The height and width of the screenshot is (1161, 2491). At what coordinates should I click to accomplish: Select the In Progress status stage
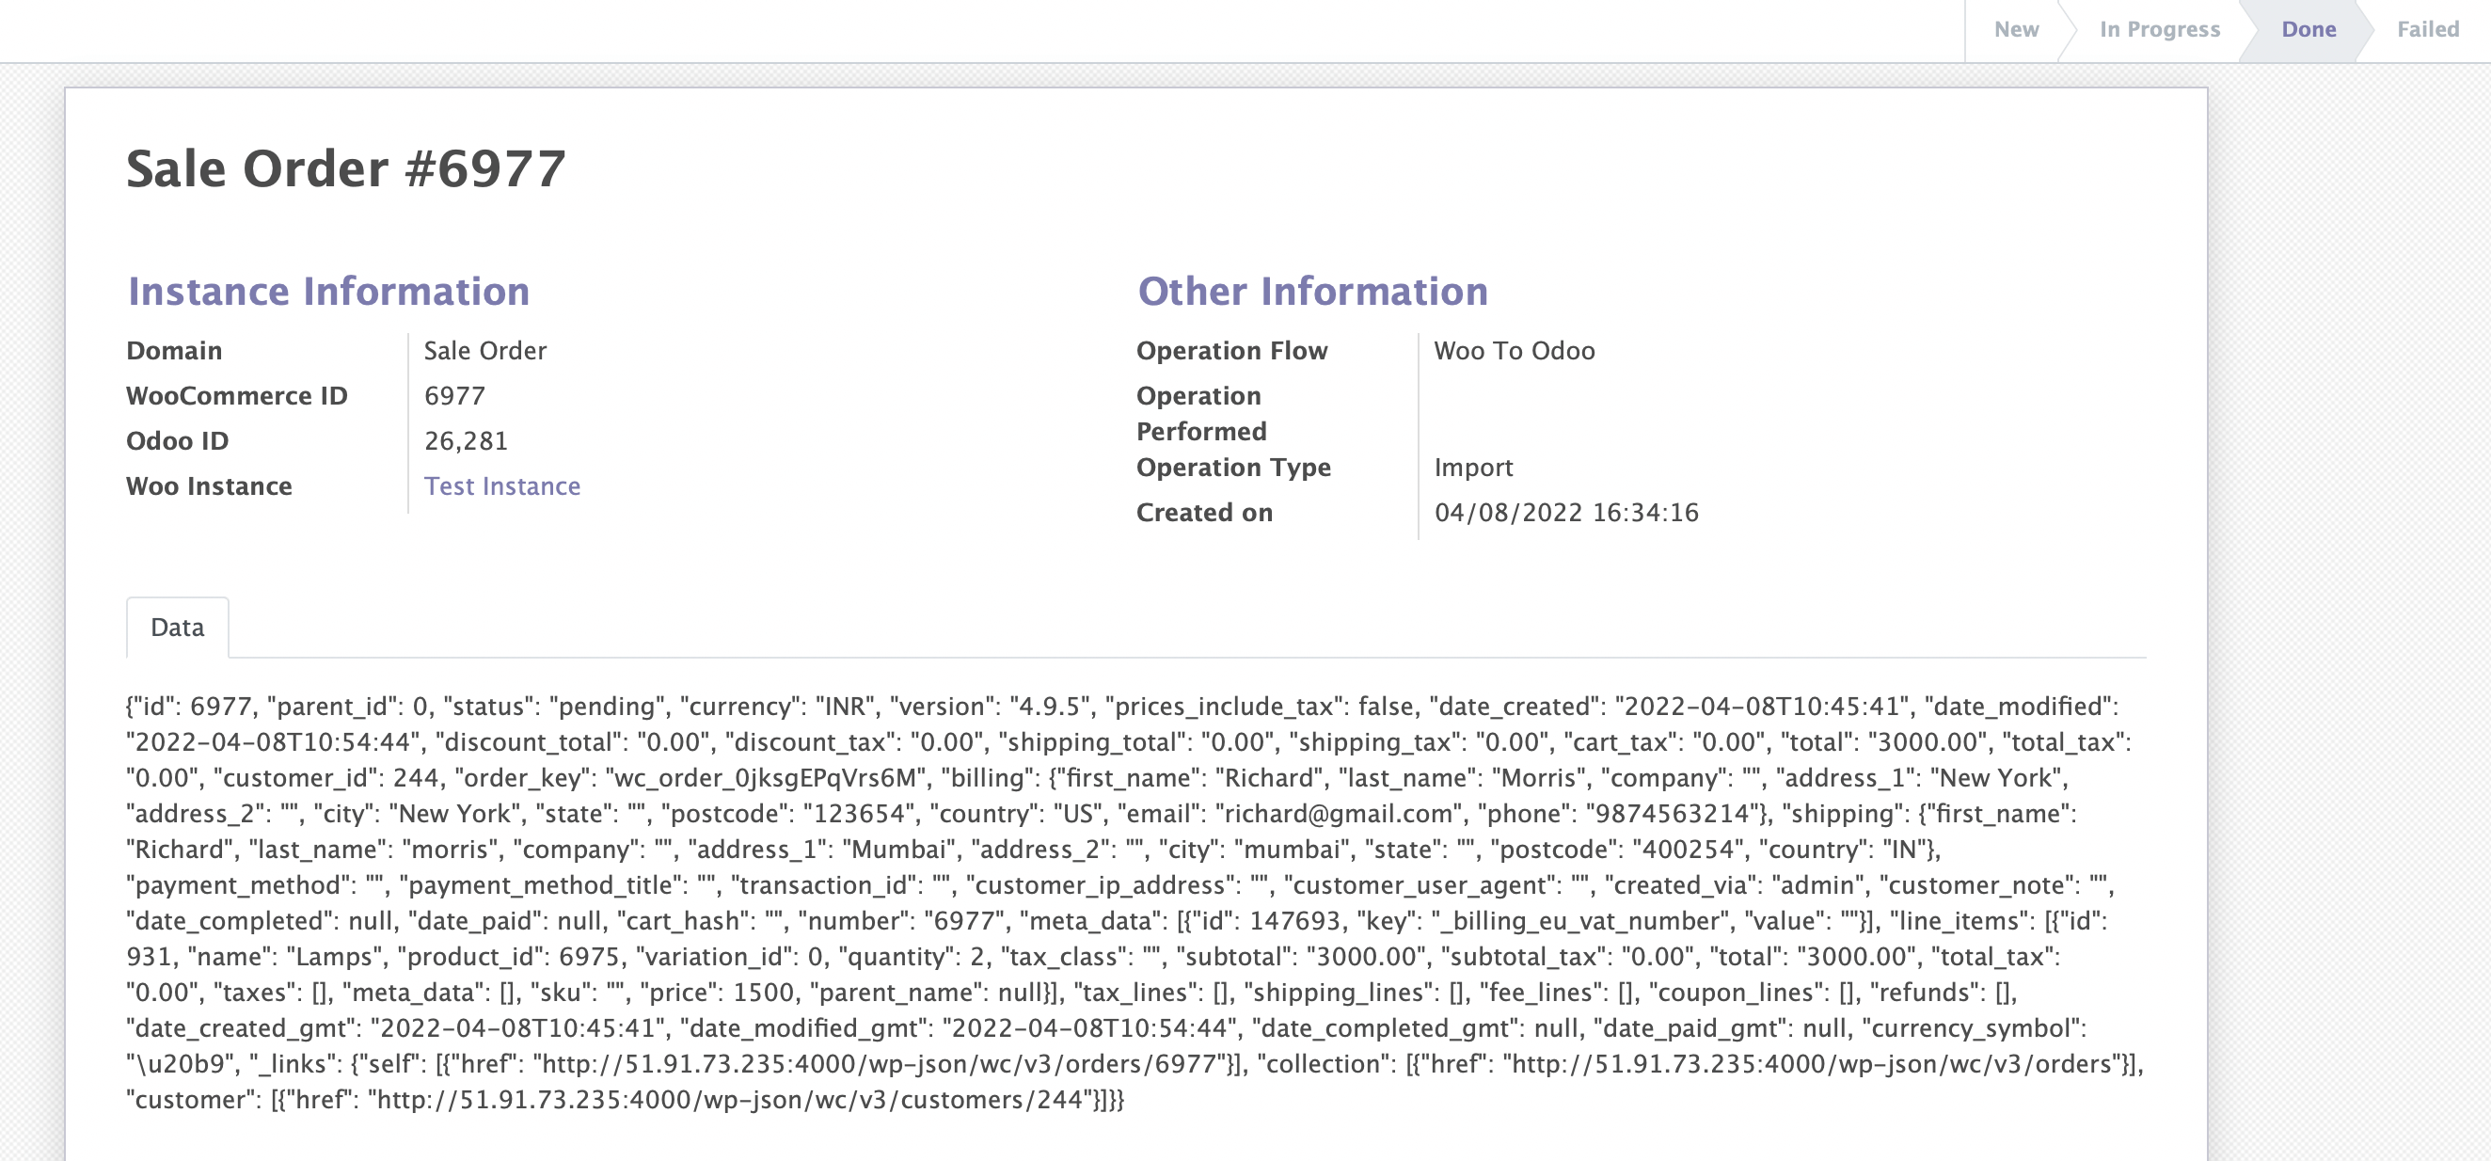click(x=2159, y=29)
